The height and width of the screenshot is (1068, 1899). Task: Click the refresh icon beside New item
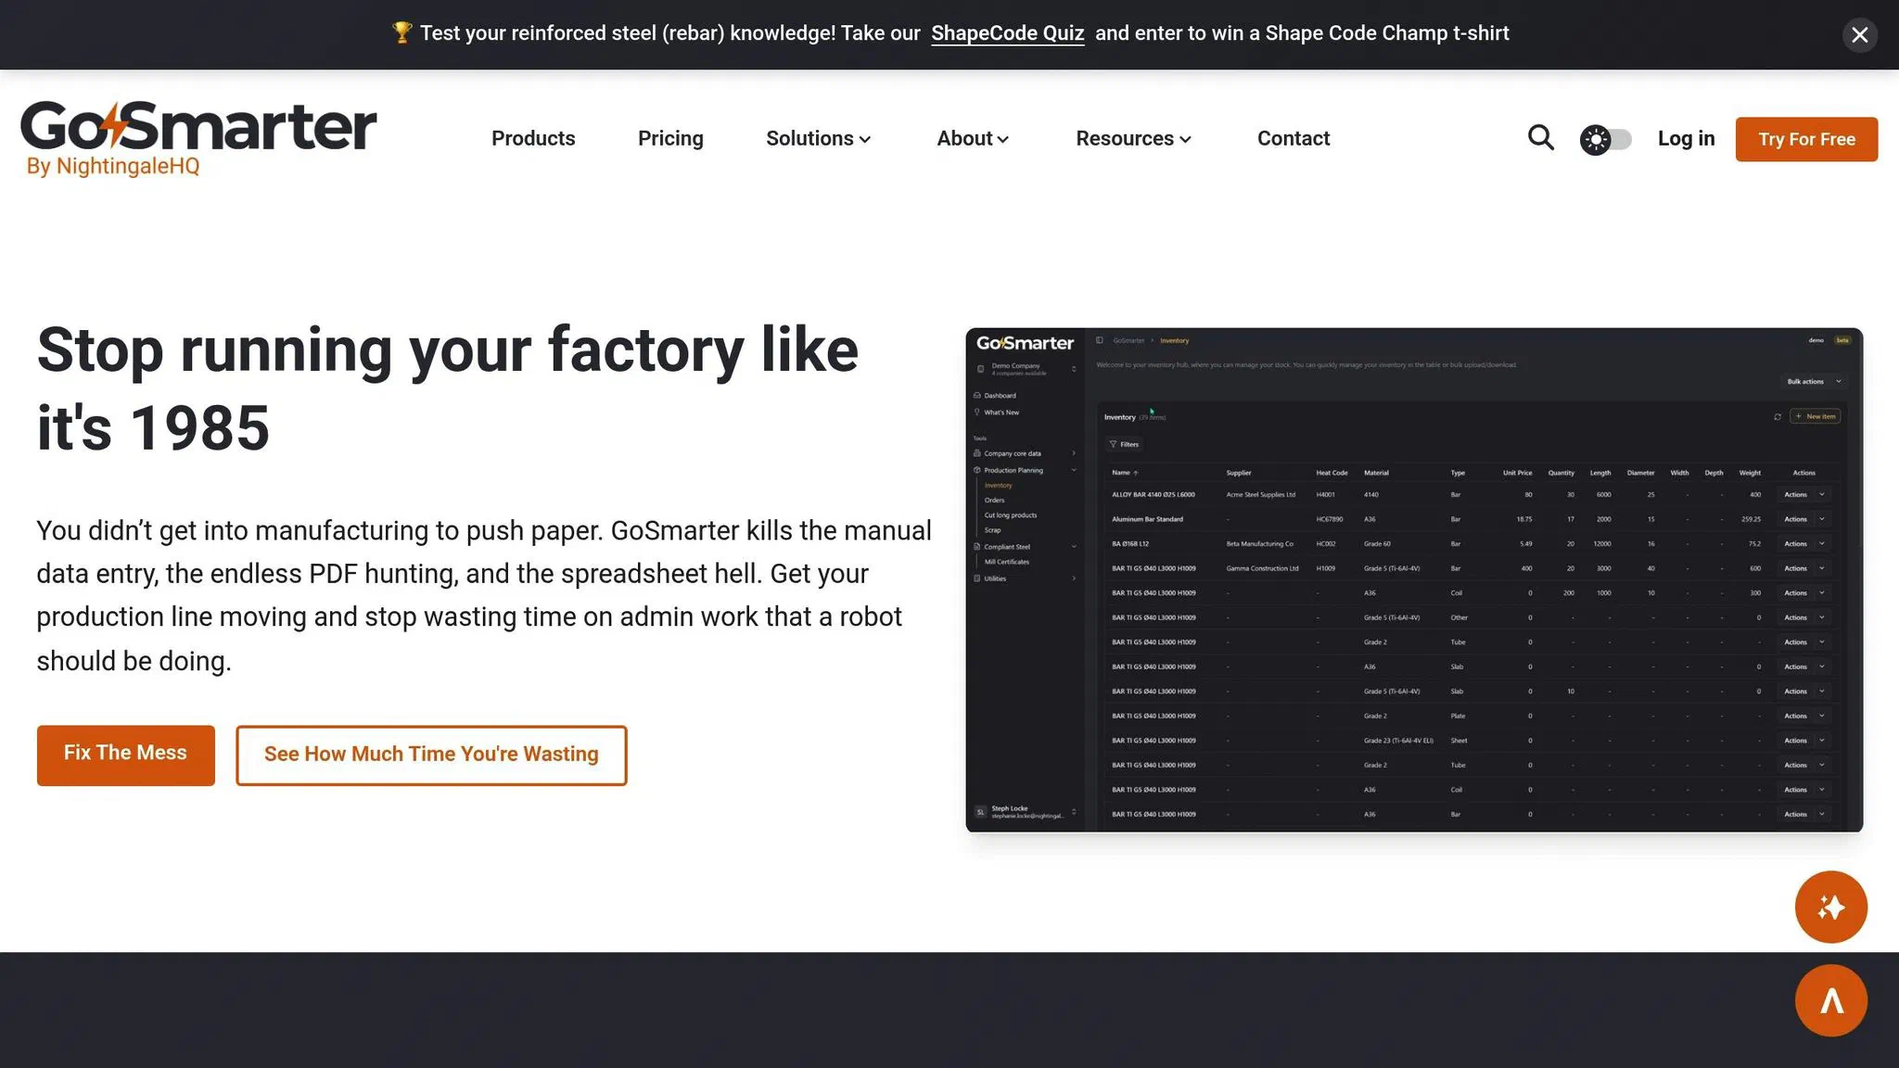click(x=1778, y=416)
